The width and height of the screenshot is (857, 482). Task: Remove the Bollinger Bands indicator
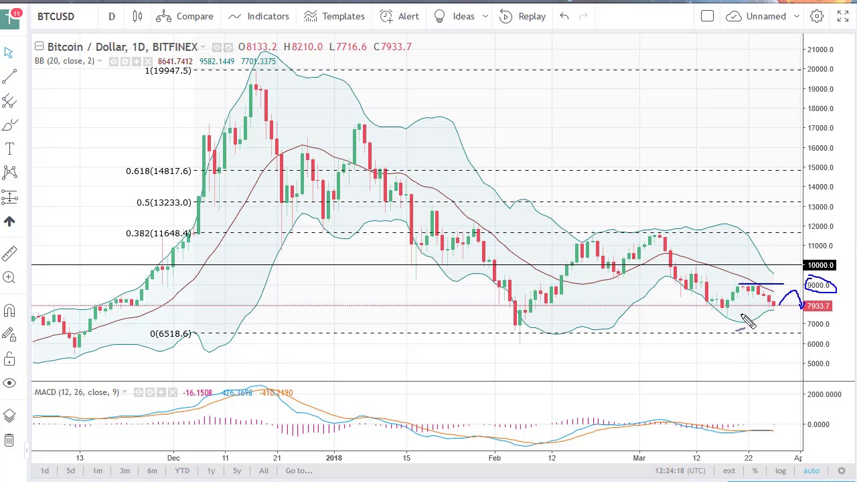click(147, 62)
